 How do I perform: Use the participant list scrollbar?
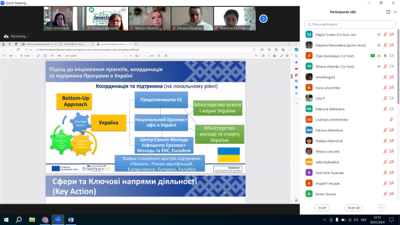tap(398, 67)
